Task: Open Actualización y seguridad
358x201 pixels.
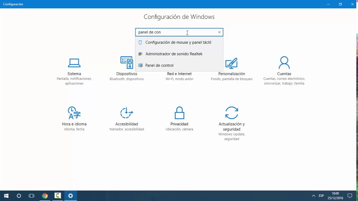Action: point(231,117)
